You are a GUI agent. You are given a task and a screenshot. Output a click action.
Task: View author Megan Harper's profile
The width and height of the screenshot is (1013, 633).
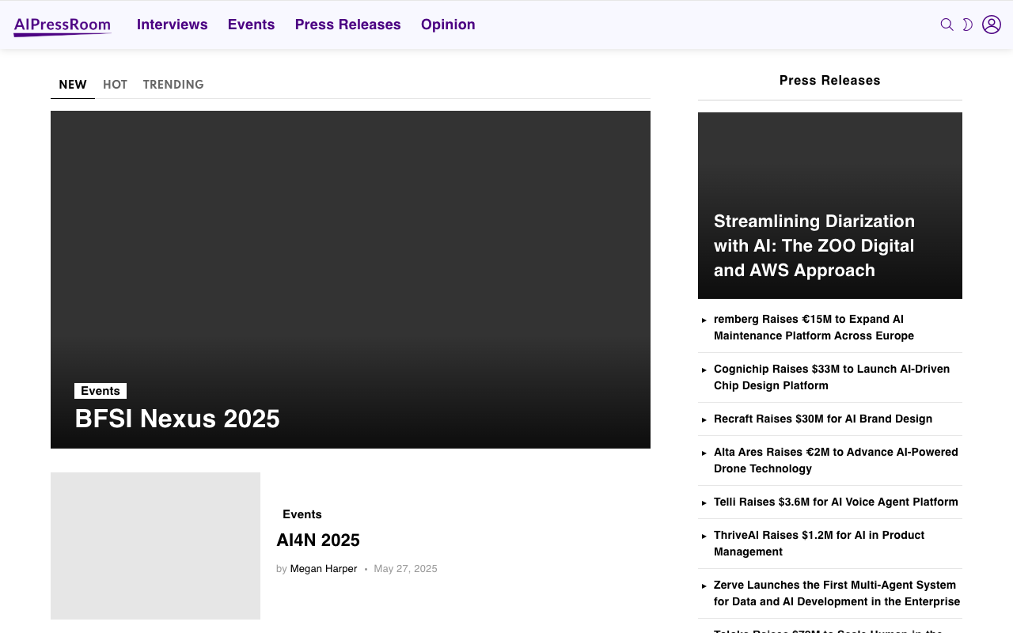point(324,569)
